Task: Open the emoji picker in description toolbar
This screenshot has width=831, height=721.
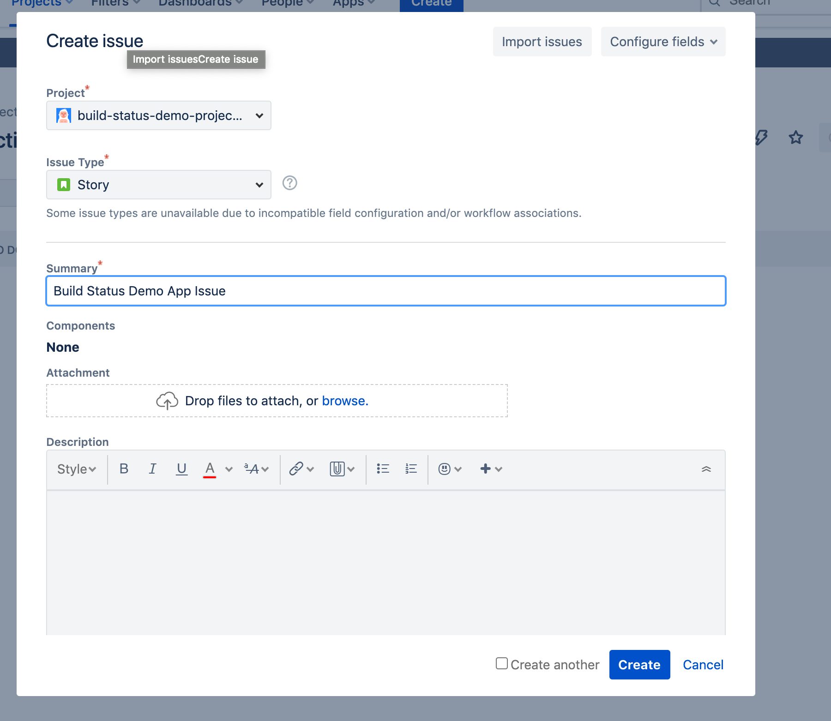Action: pos(444,469)
